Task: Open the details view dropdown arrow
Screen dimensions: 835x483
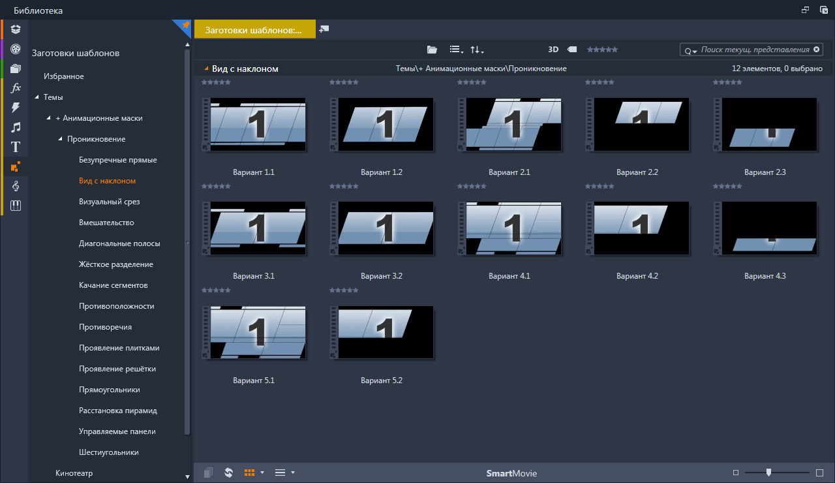Action: (293, 473)
